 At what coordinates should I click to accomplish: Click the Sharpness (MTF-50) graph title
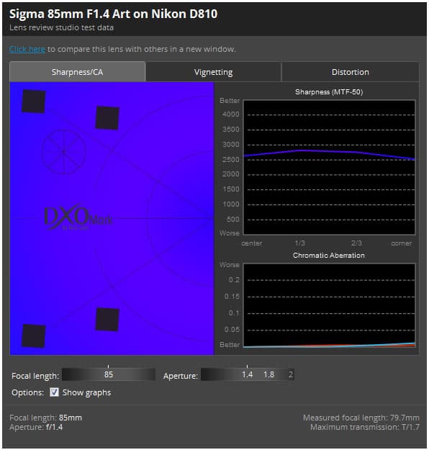(x=329, y=92)
